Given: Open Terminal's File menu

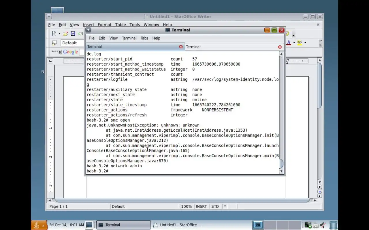Looking at the screenshot, I should point(91,38).
